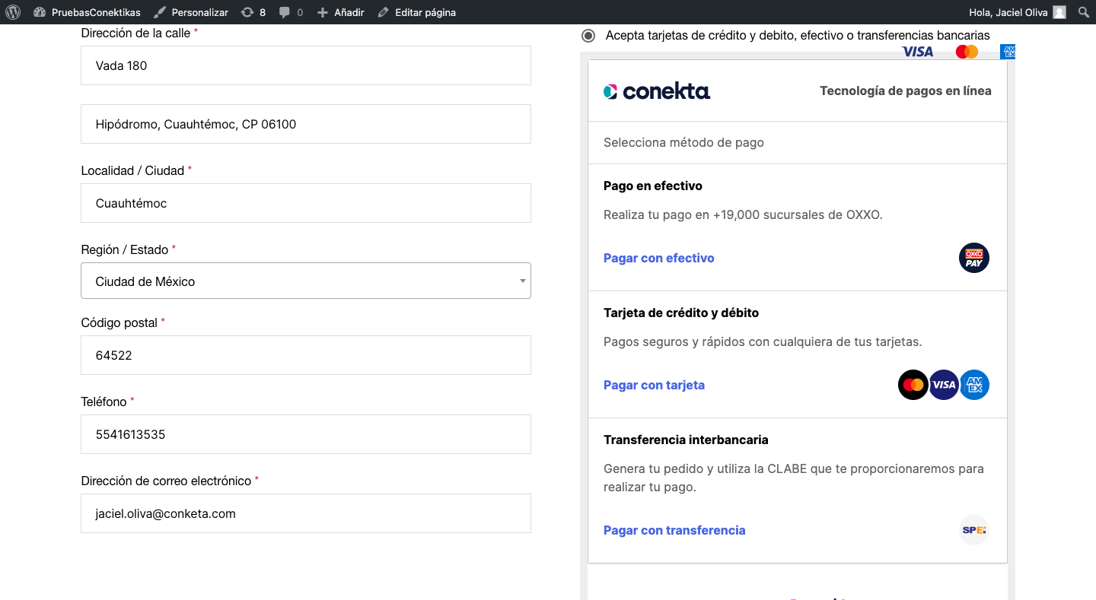1096x600 pixels.
Task: Click the Tarjeta de crédito y débito heading
Action: click(x=681, y=313)
